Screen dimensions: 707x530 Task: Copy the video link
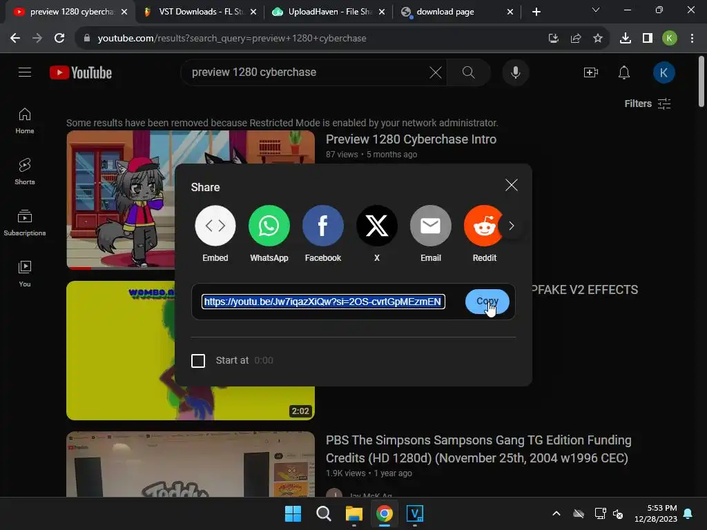487,301
